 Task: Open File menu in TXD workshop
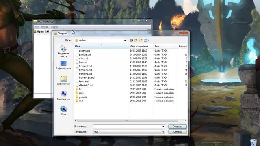(x=37, y=27)
